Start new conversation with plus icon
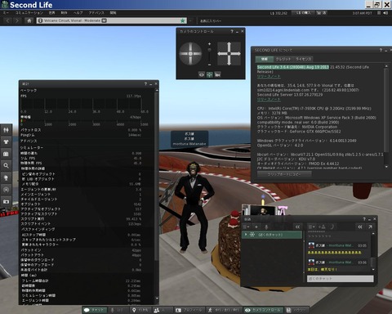The image size is (392, 314). (256, 227)
